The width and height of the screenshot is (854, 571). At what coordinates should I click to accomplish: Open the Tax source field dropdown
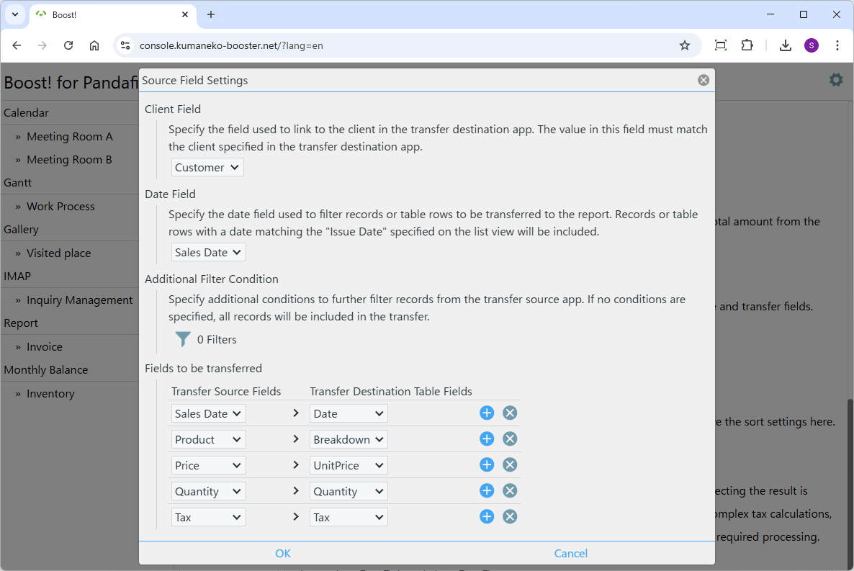tap(208, 517)
